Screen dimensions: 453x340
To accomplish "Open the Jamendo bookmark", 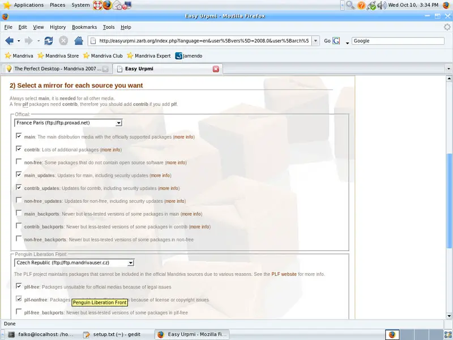I will [189, 56].
